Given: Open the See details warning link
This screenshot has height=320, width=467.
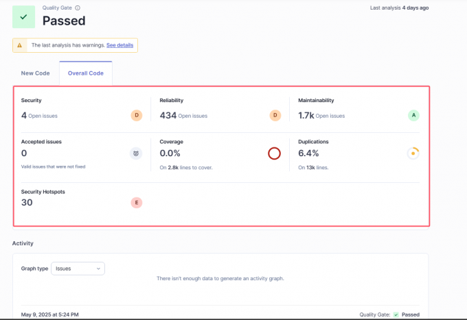Looking at the screenshot, I should [120, 45].
